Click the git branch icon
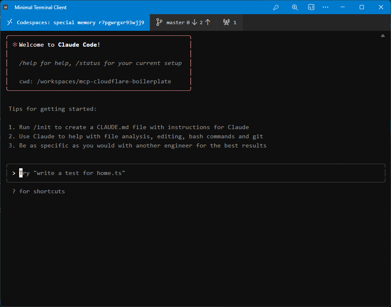This screenshot has height=307, width=391. click(x=159, y=22)
